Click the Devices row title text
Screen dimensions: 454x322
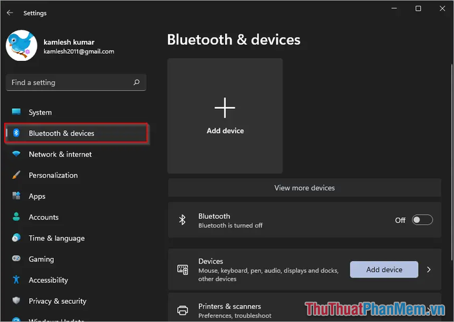[x=211, y=261]
